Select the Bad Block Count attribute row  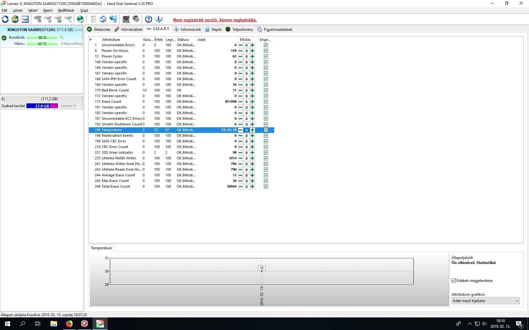tap(181, 91)
